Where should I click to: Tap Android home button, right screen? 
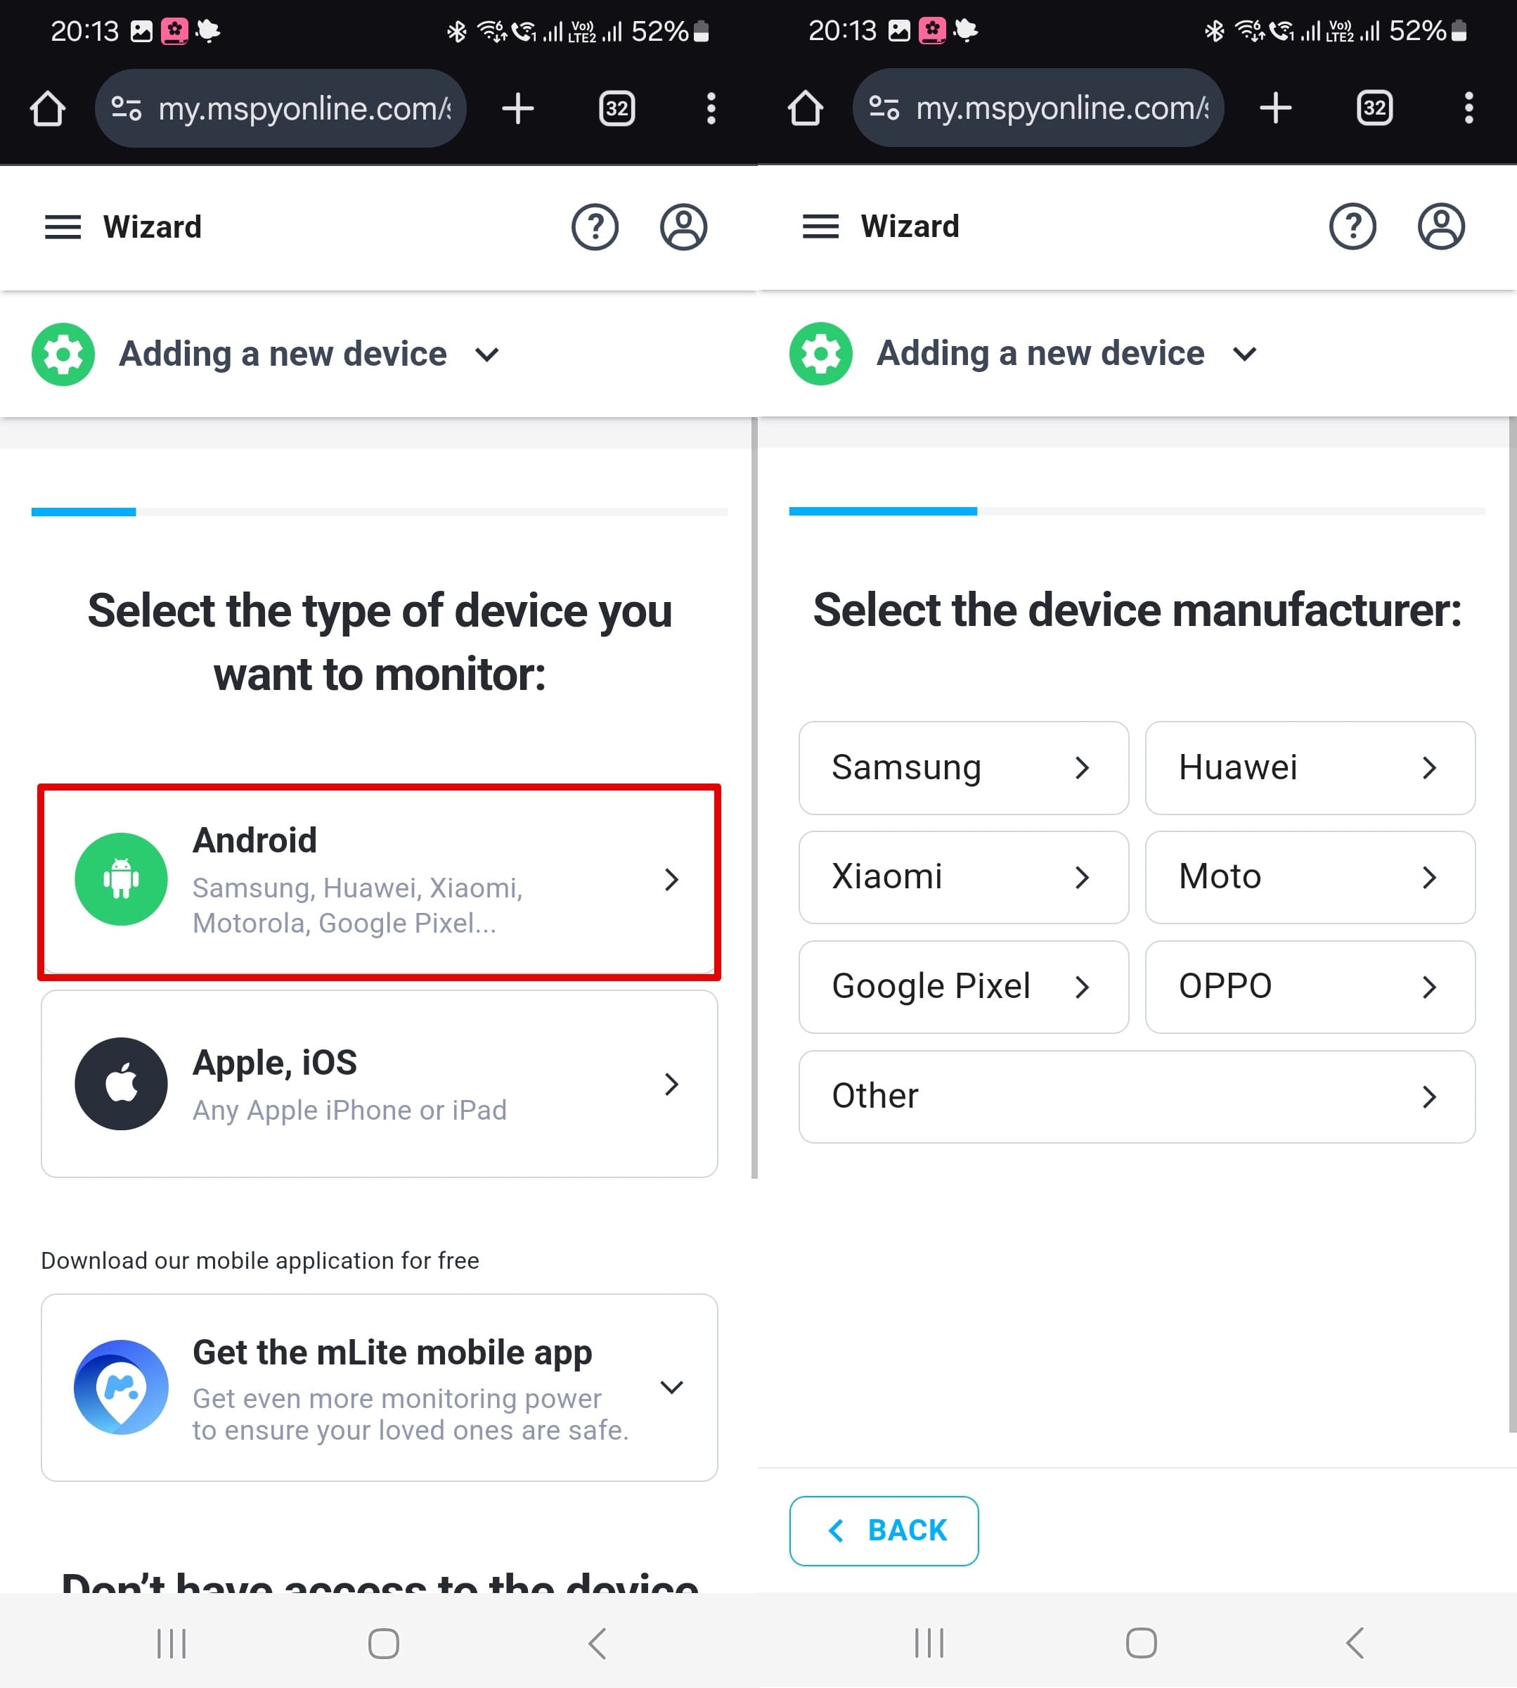coord(1141,1643)
